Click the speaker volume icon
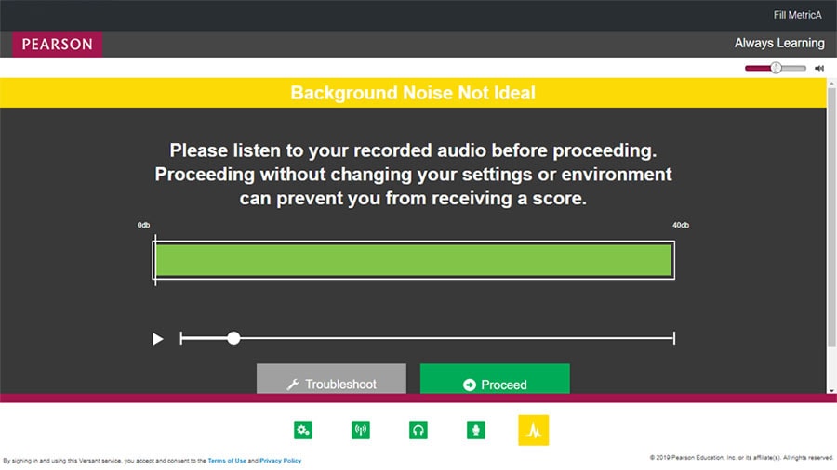The width and height of the screenshot is (837, 470). 819,68
